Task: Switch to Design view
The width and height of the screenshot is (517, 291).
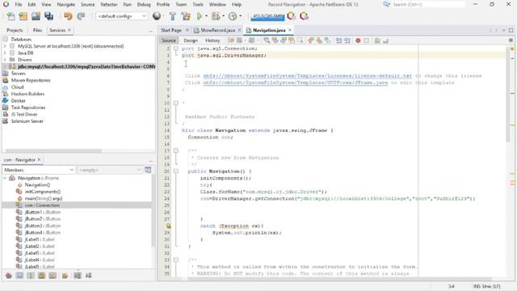Action: click(191, 40)
